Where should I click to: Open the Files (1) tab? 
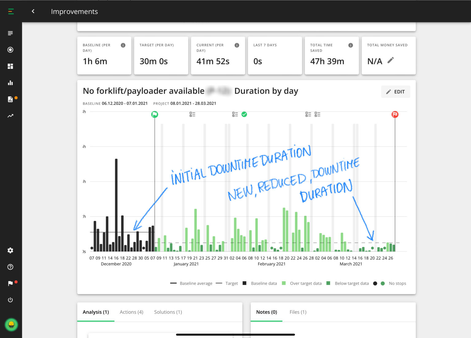pos(297,312)
